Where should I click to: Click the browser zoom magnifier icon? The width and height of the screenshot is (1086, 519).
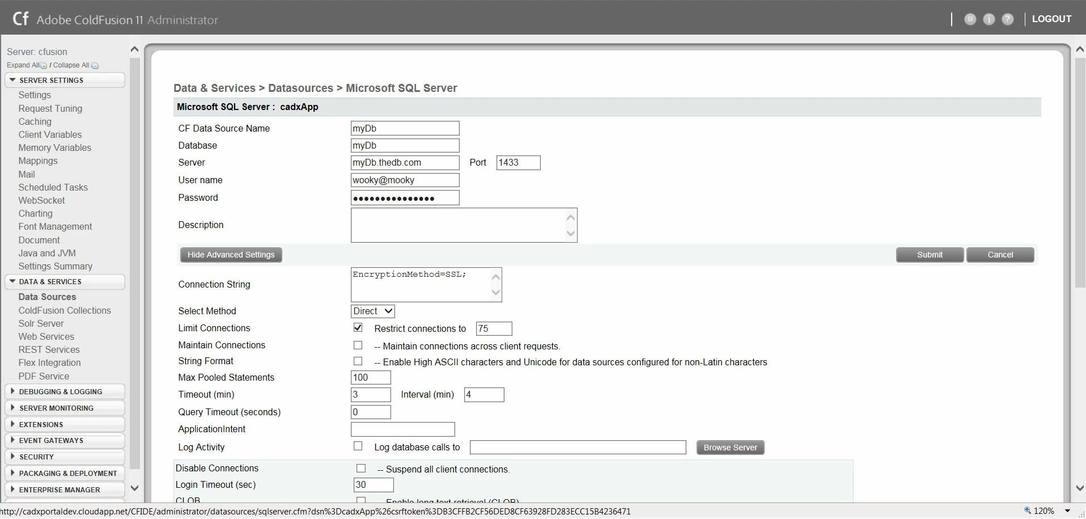coord(1027,510)
